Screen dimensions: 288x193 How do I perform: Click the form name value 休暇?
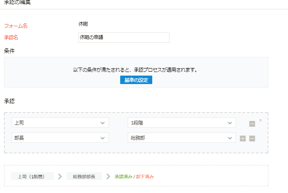(83, 24)
